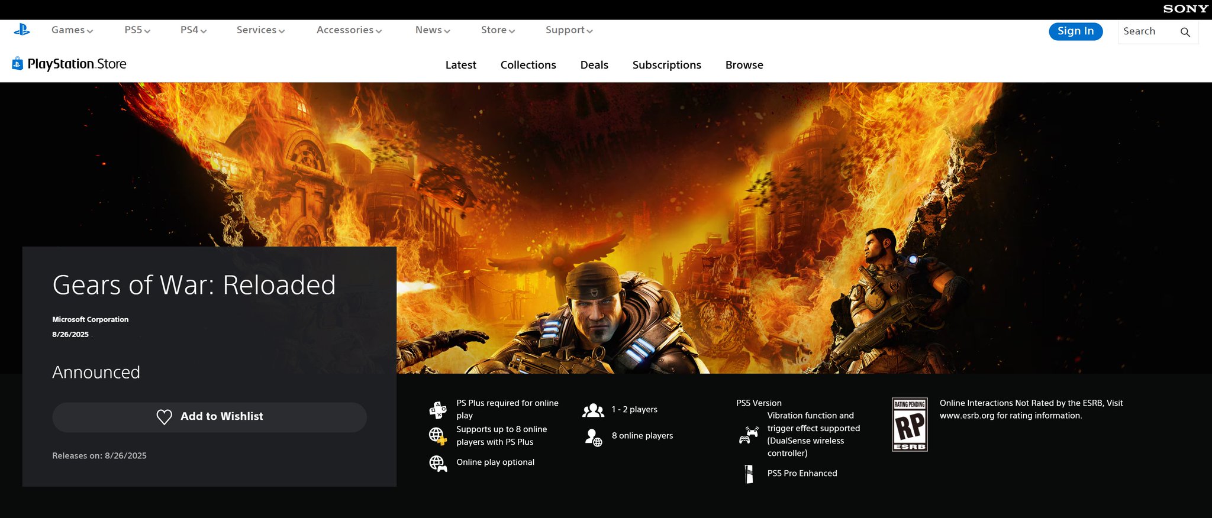Screen dimensions: 1212x518
Task: Select the Browse tab
Action: tap(744, 65)
